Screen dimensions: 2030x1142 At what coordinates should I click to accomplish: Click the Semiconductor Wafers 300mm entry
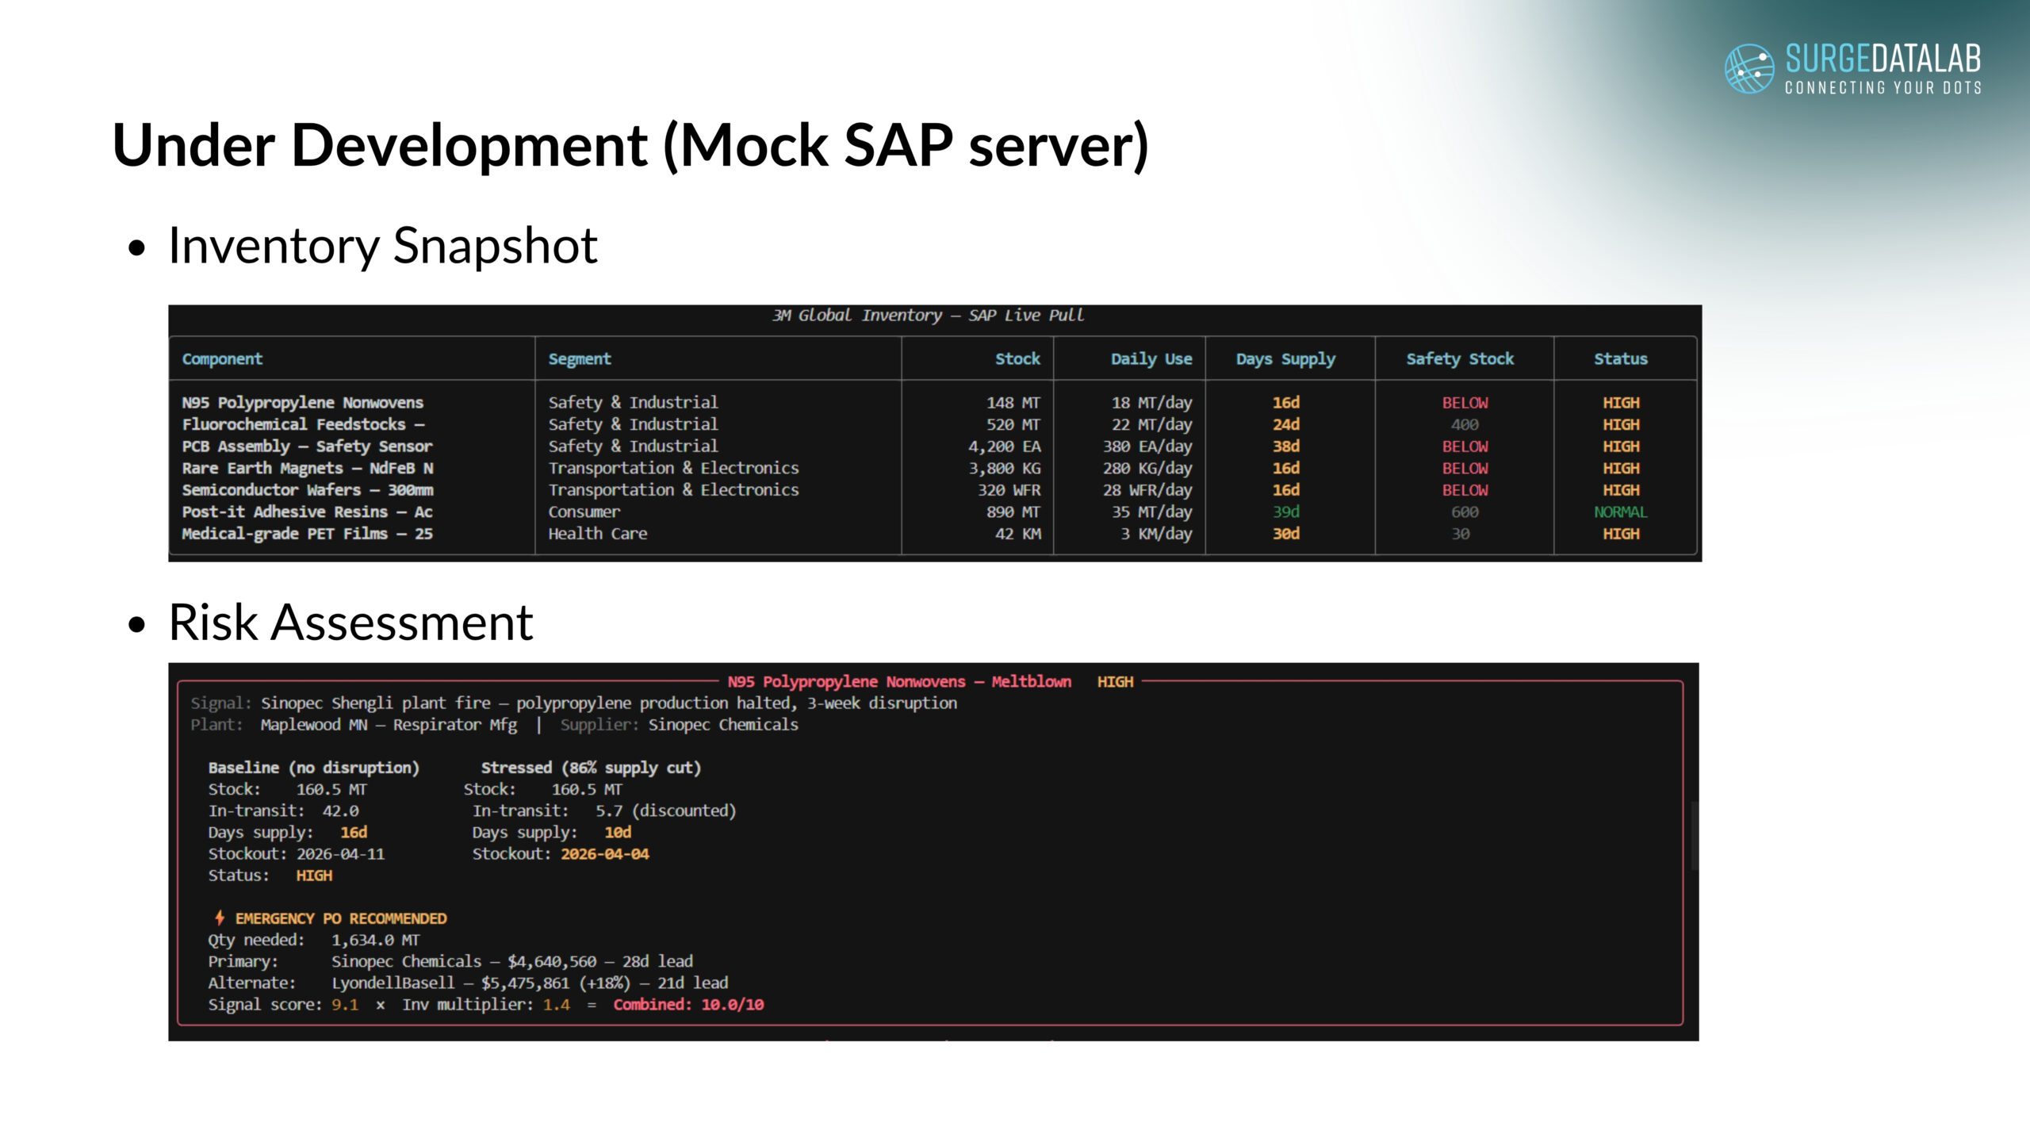coord(308,490)
